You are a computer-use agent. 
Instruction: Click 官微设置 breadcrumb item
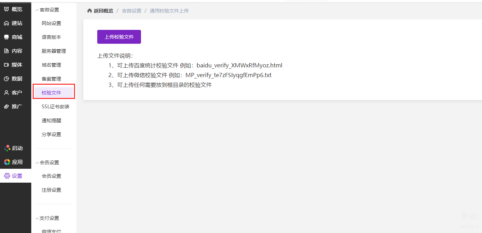coord(132,11)
